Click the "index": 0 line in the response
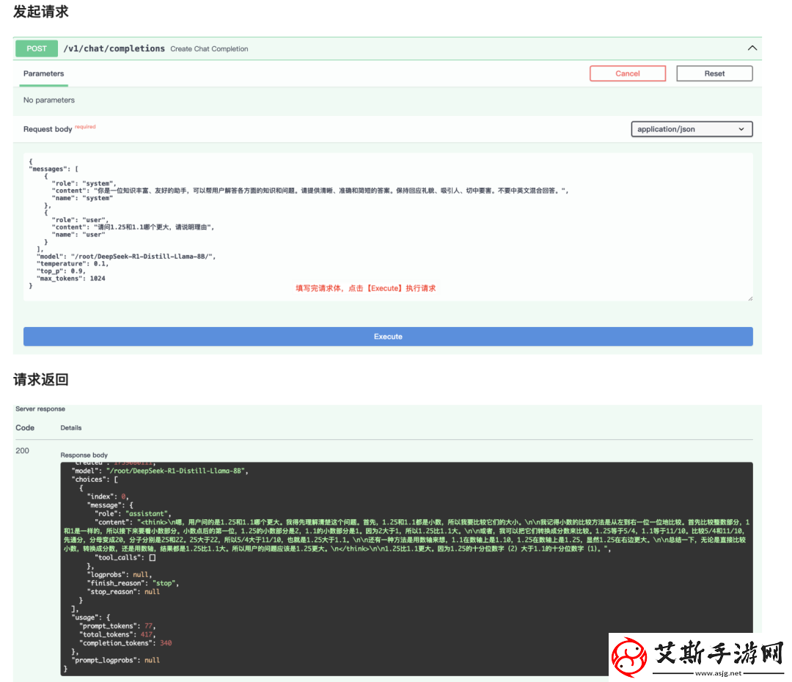Viewport: 792px width, 682px height. pos(108,496)
